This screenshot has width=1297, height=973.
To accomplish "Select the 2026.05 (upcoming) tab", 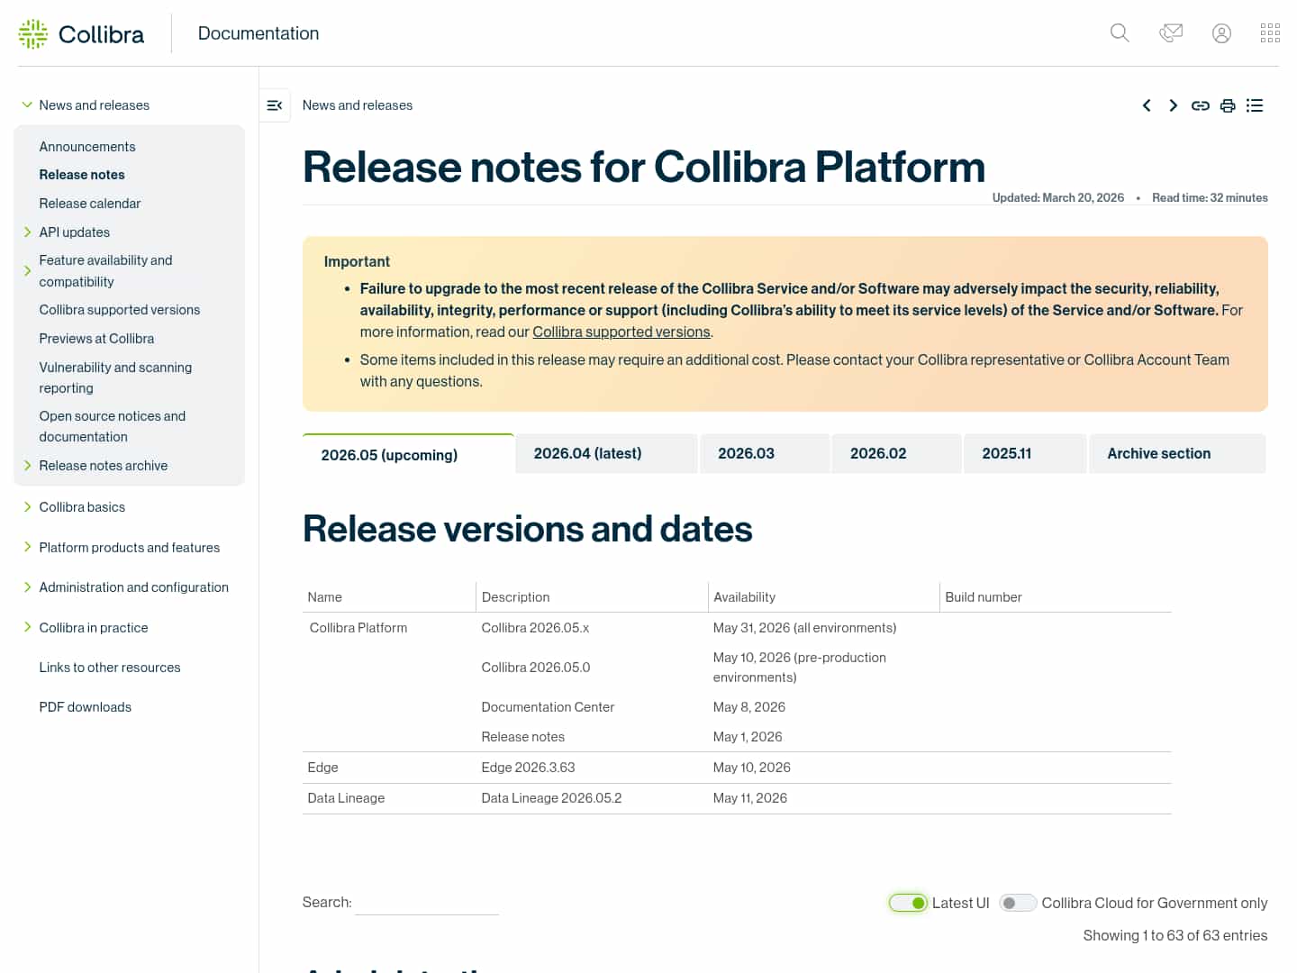I will 408,454.
